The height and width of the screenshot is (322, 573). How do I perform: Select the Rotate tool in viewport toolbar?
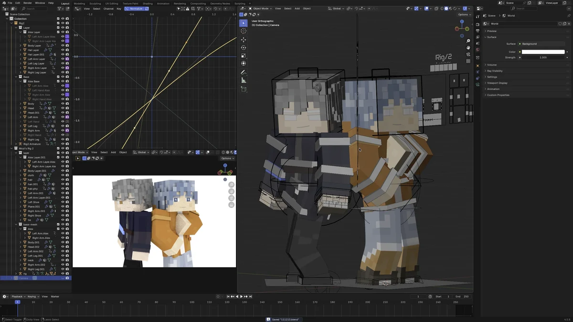pyautogui.click(x=244, y=48)
